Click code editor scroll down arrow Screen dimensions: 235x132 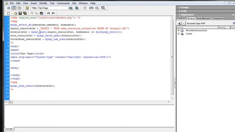(172, 99)
